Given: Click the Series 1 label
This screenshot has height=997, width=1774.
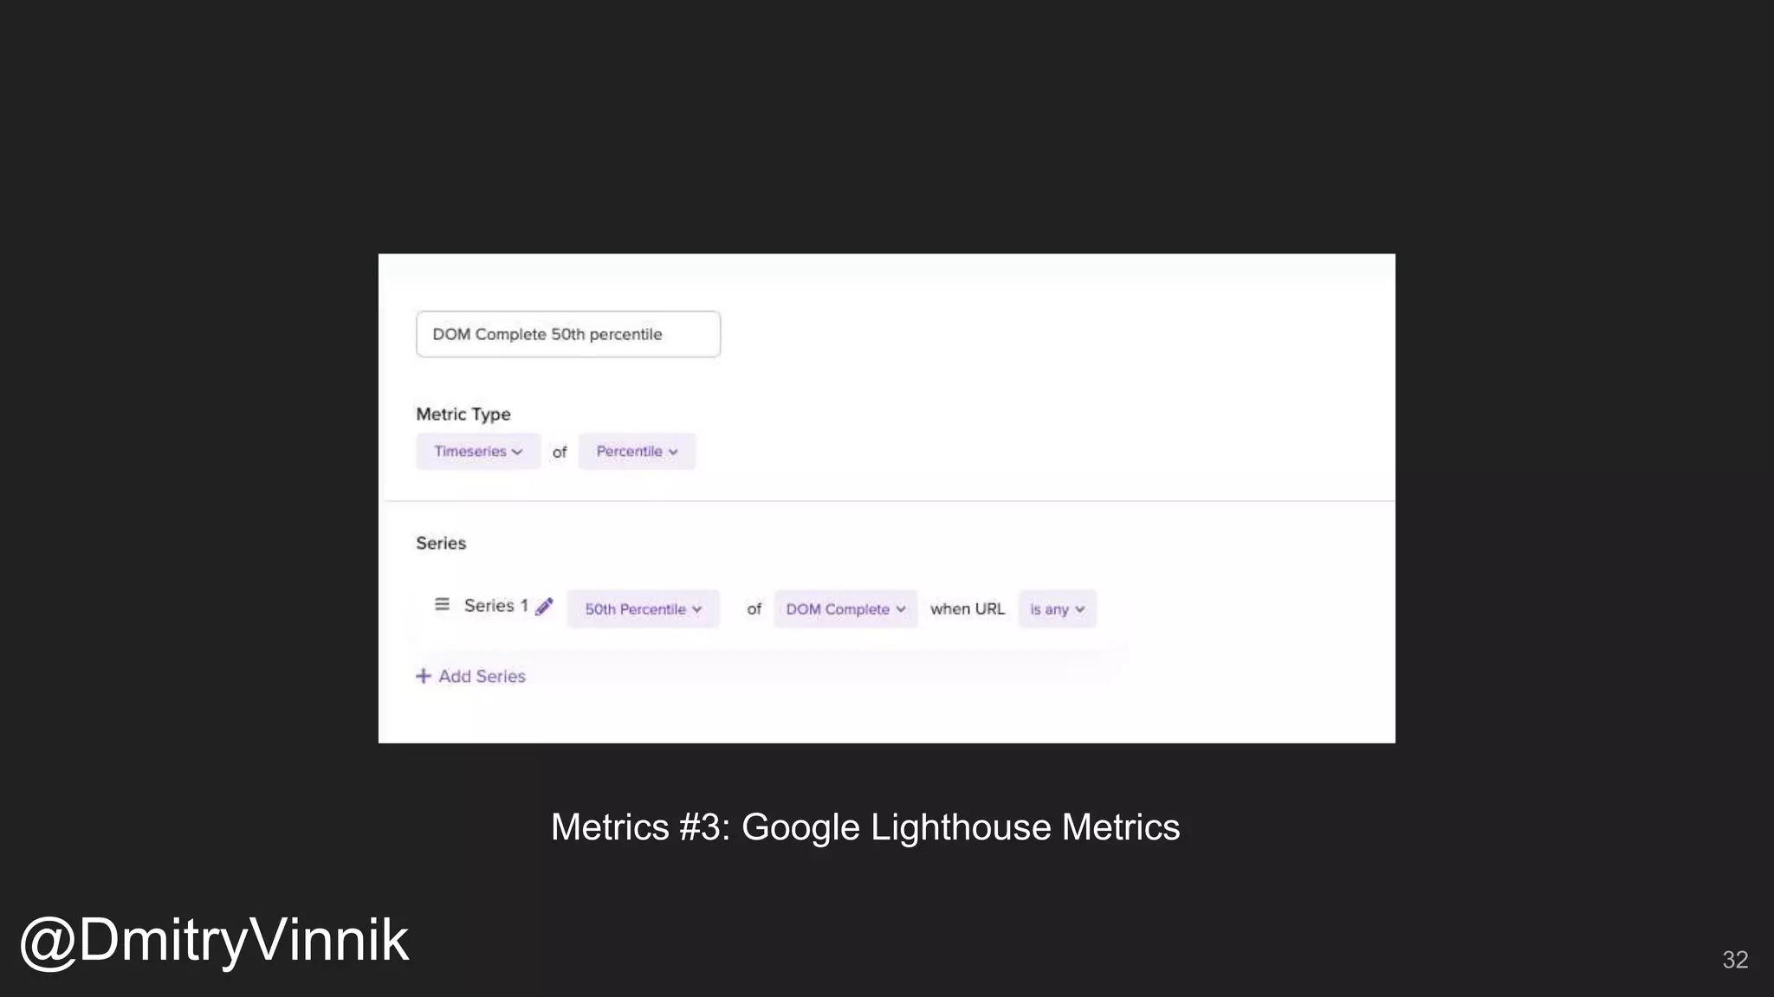Looking at the screenshot, I should point(495,606).
